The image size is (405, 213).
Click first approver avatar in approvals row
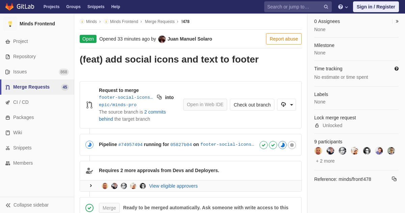(x=105, y=186)
